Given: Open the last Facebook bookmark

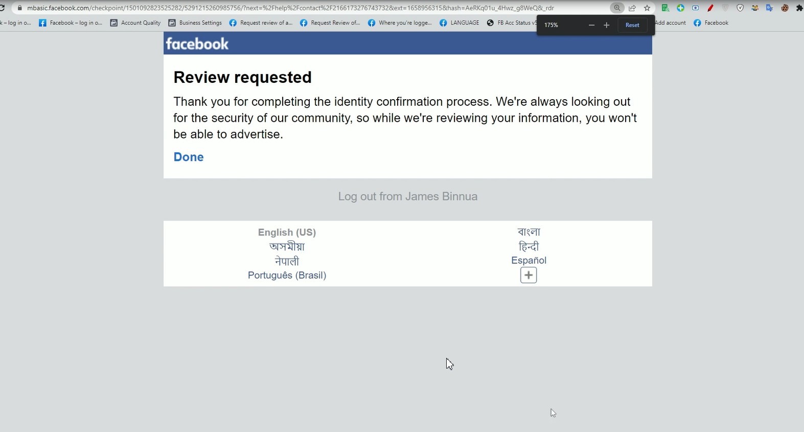Looking at the screenshot, I should (x=711, y=23).
